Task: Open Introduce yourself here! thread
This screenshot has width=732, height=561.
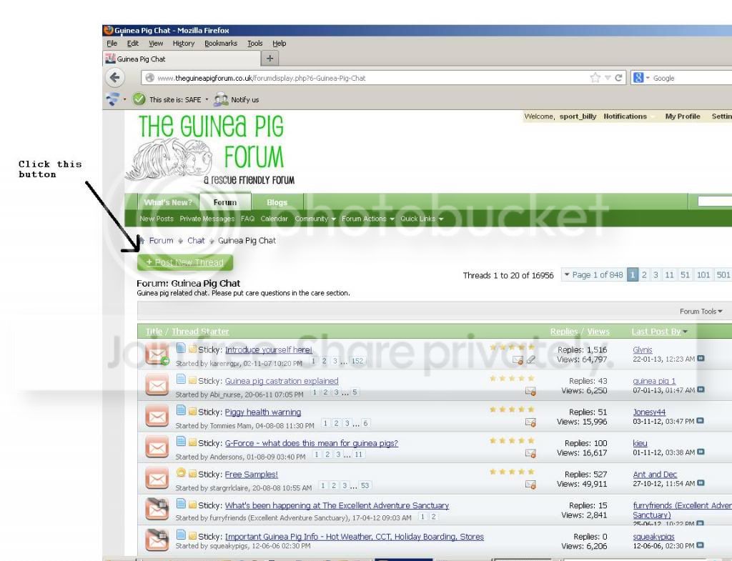Action: pyautogui.click(x=269, y=349)
